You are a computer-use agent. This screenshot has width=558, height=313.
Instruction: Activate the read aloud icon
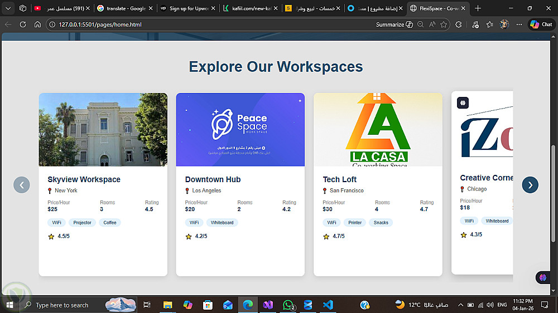point(432,25)
